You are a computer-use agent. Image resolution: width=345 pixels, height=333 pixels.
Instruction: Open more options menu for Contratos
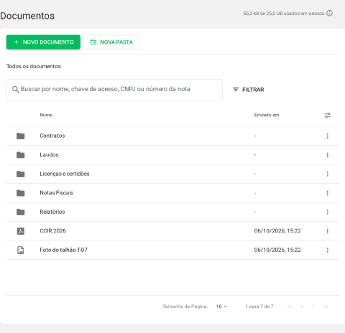point(328,136)
